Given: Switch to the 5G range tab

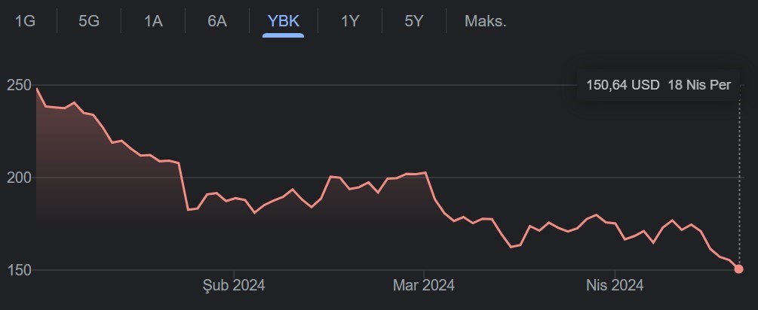Looking at the screenshot, I should (89, 21).
